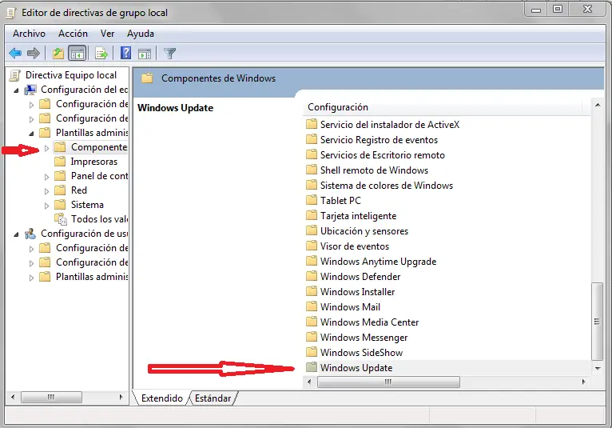This screenshot has height=428, width=612.
Task: Click the Windows Defender folder icon
Action: [312, 276]
